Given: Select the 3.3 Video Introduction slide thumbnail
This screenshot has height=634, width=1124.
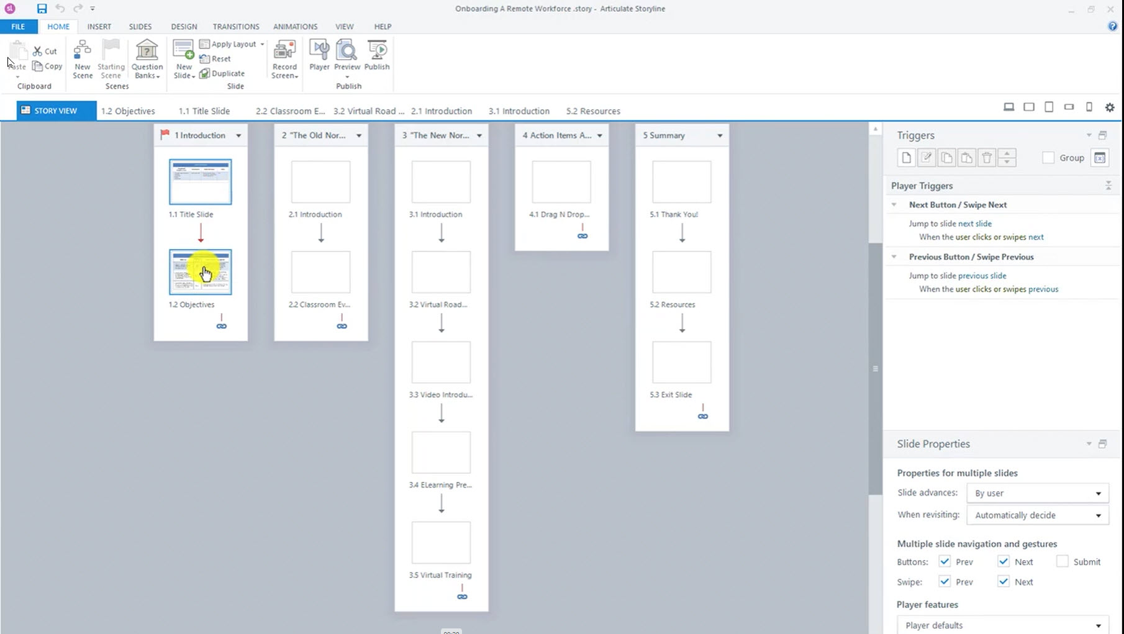Looking at the screenshot, I should (441, 362).
